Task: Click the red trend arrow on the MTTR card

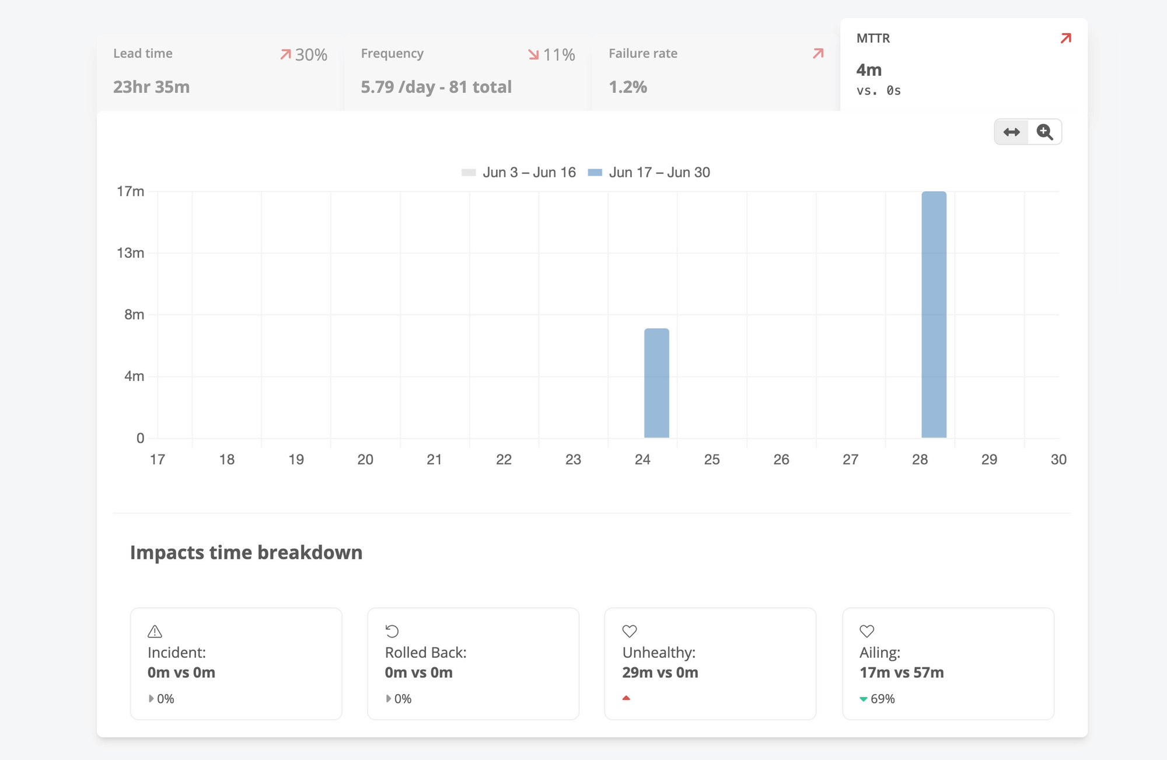Action: [x=1065, y=38]
